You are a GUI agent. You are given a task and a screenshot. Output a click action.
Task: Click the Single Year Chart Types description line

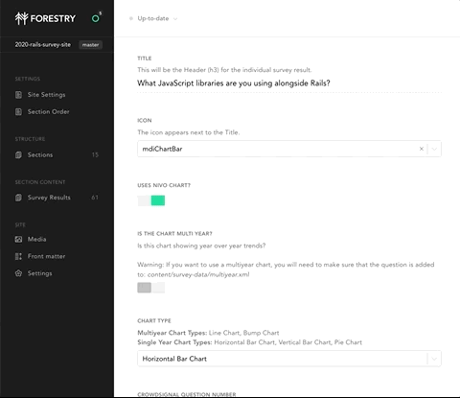[x=249, y=342]
